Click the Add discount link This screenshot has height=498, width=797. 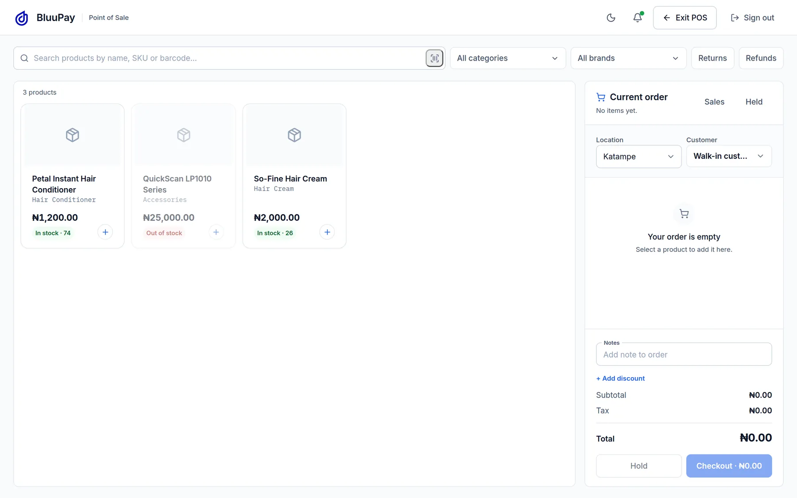click(620, 378)
